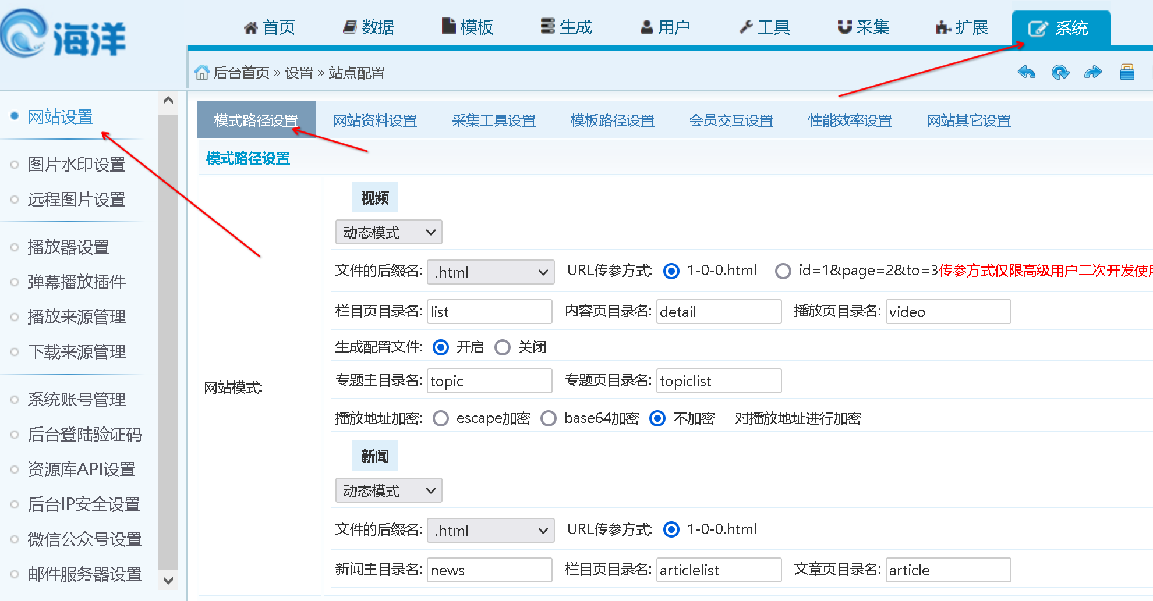Select 新闻 1-0-0.html URL radio button
The image size is (1153, 601).
coord(671,529)
